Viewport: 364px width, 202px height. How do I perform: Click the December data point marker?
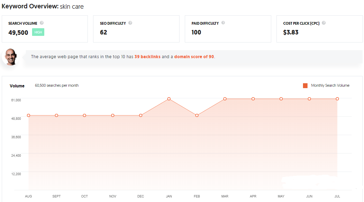pyautogui.click(x=141, y=115)
